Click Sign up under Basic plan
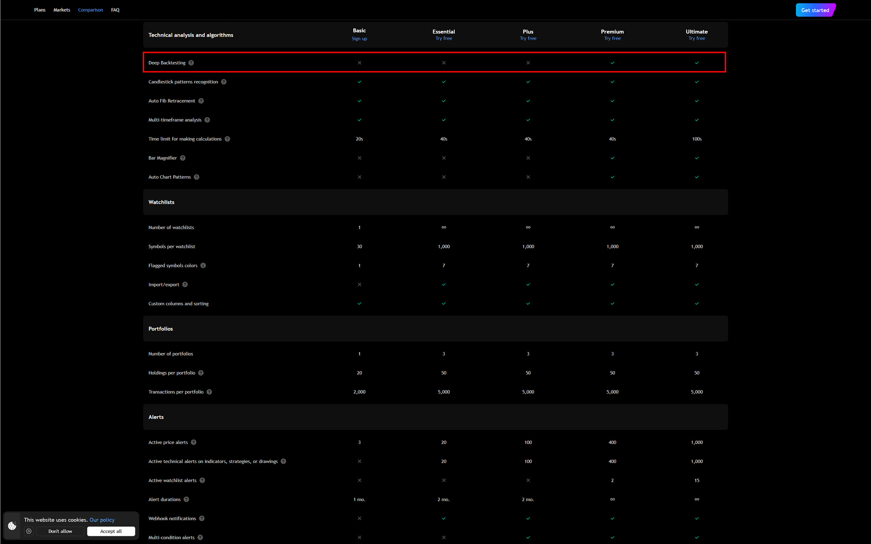The height and width of the screenshot is (544, 871). pos(359,38)
